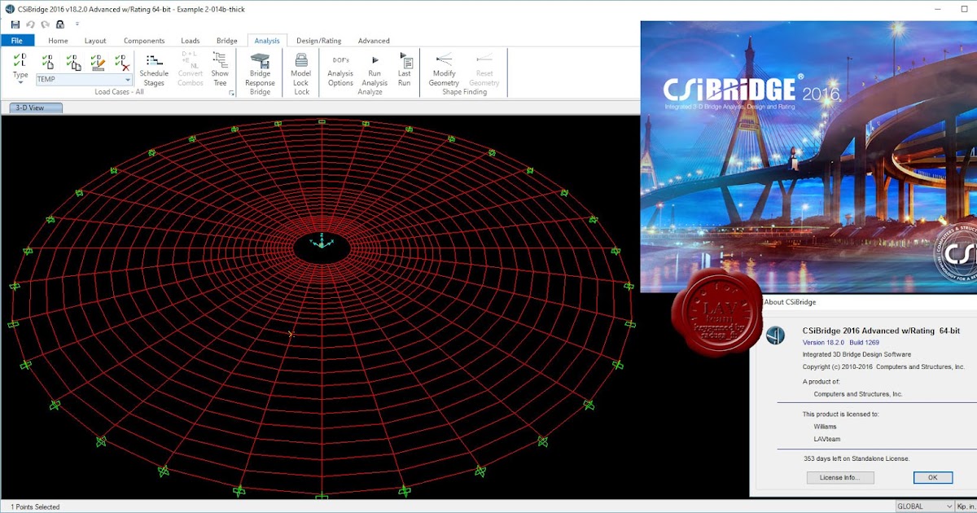Click Modify Geometry in Shape Finding

click(x=444, y=70)
